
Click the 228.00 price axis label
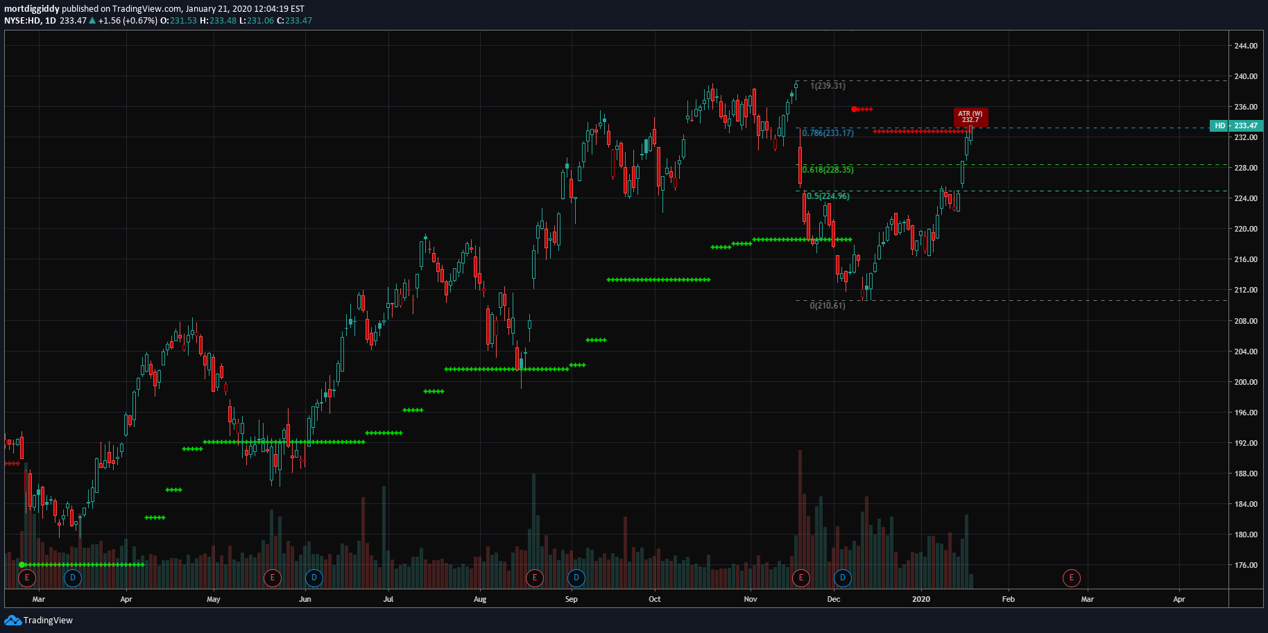coord(1246,168)
